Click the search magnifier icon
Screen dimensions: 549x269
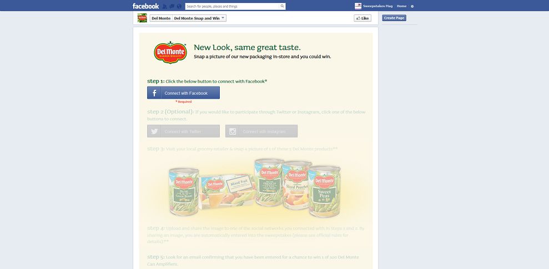coord(282,6)
